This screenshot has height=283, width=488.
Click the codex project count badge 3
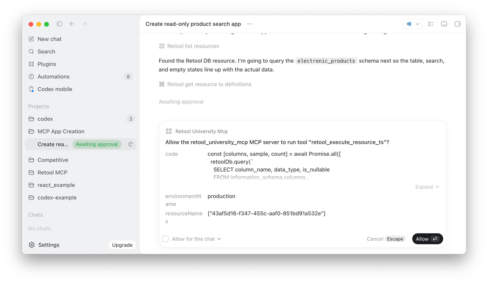[131, 119]
